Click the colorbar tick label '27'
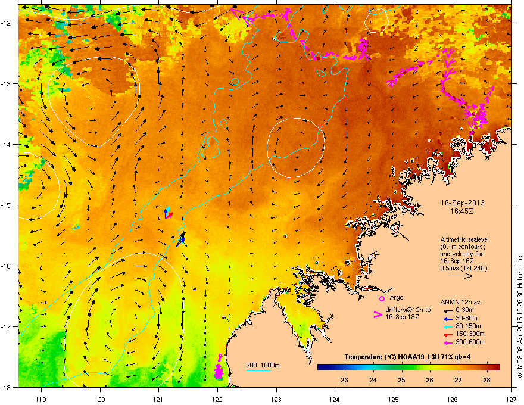The height and width of the screenshot is (405, 524). coord(458,380)
